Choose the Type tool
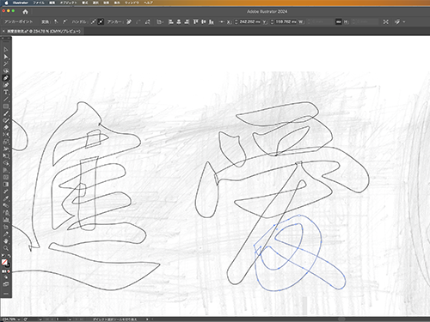Viewport: 430px width, 322px height. (6, 92)
